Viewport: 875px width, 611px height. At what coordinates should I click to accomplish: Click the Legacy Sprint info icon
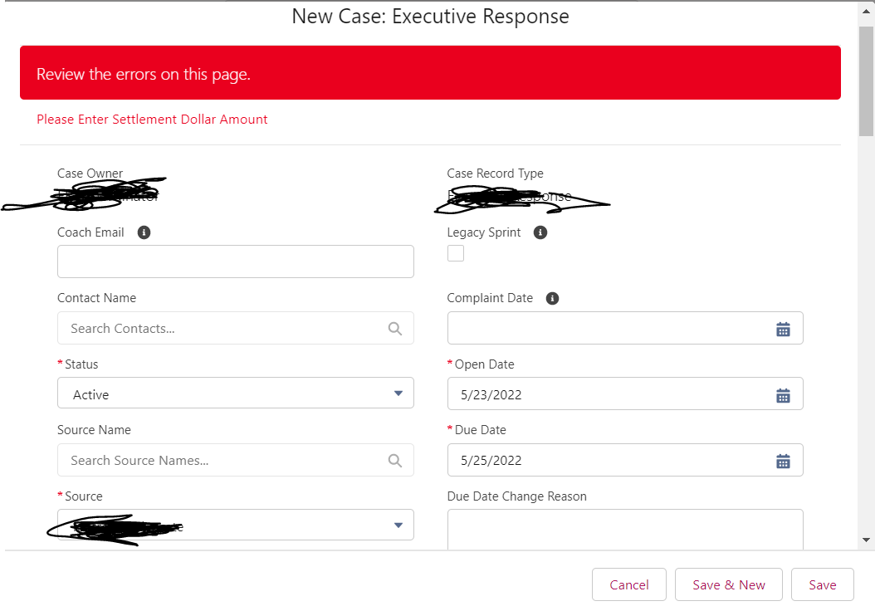(540, 232)
